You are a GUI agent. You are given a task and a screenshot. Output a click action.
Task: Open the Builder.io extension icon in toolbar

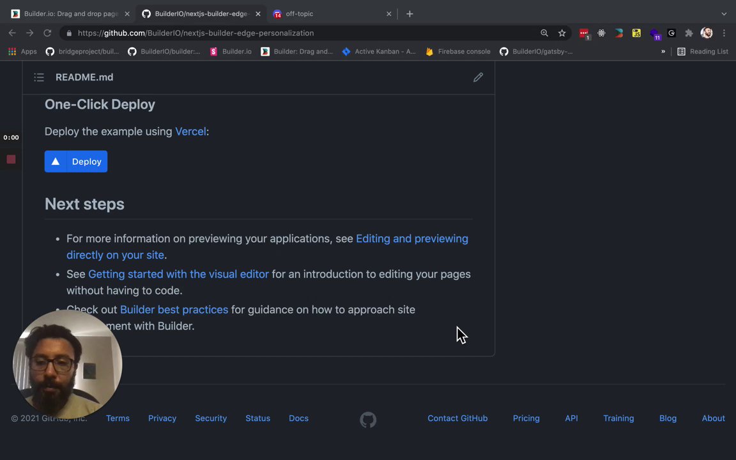(x=618, y=33)
